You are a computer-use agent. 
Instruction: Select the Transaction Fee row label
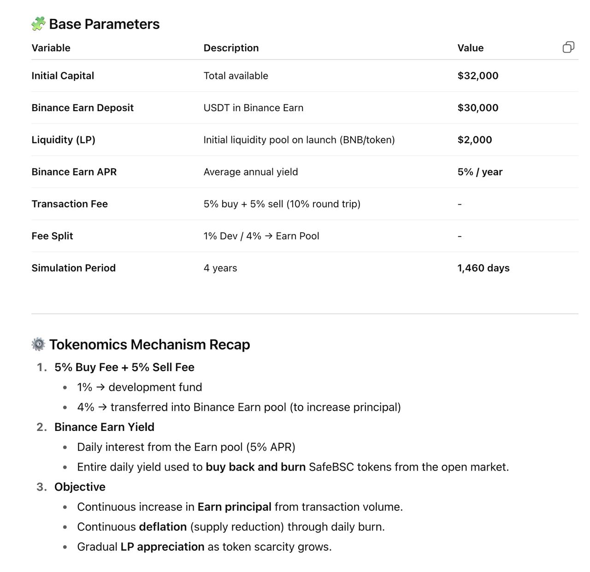(70, 204)
